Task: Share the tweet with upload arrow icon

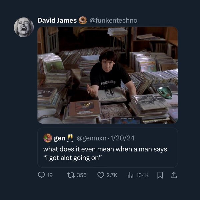Action: click(x=174, y=175)
